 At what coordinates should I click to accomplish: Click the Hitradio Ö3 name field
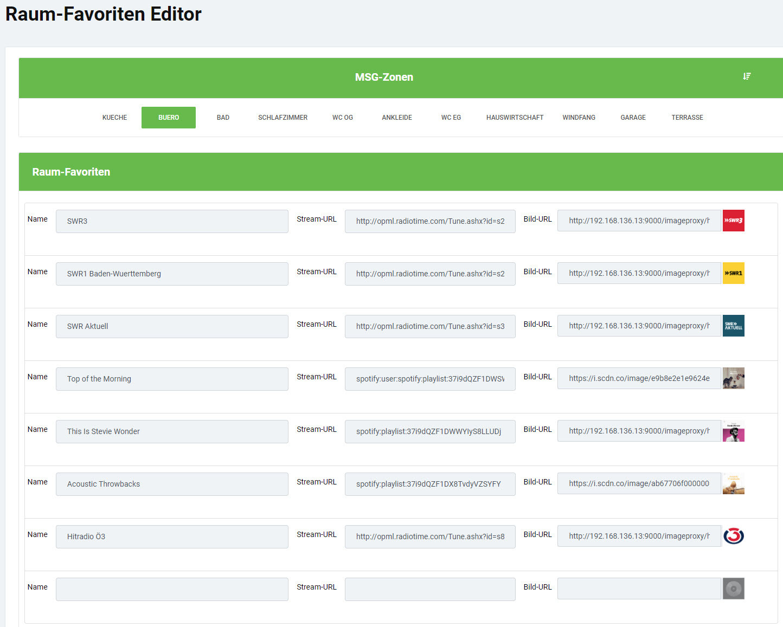(x=172, y=536)
